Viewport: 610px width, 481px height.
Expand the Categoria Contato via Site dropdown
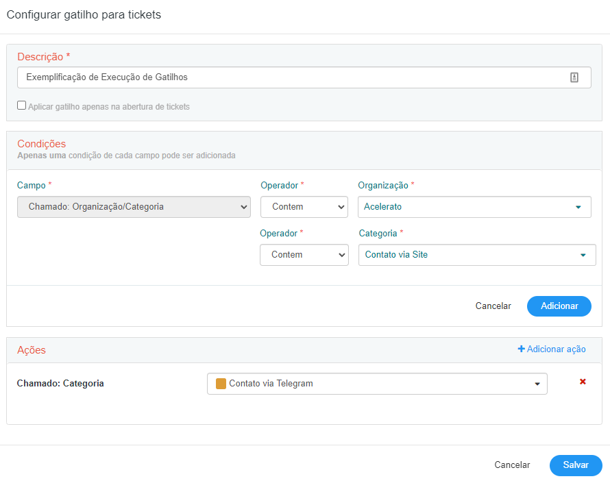[477, 255]
